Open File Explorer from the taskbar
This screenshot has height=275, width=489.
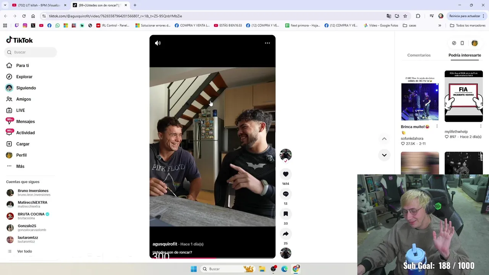262,269
